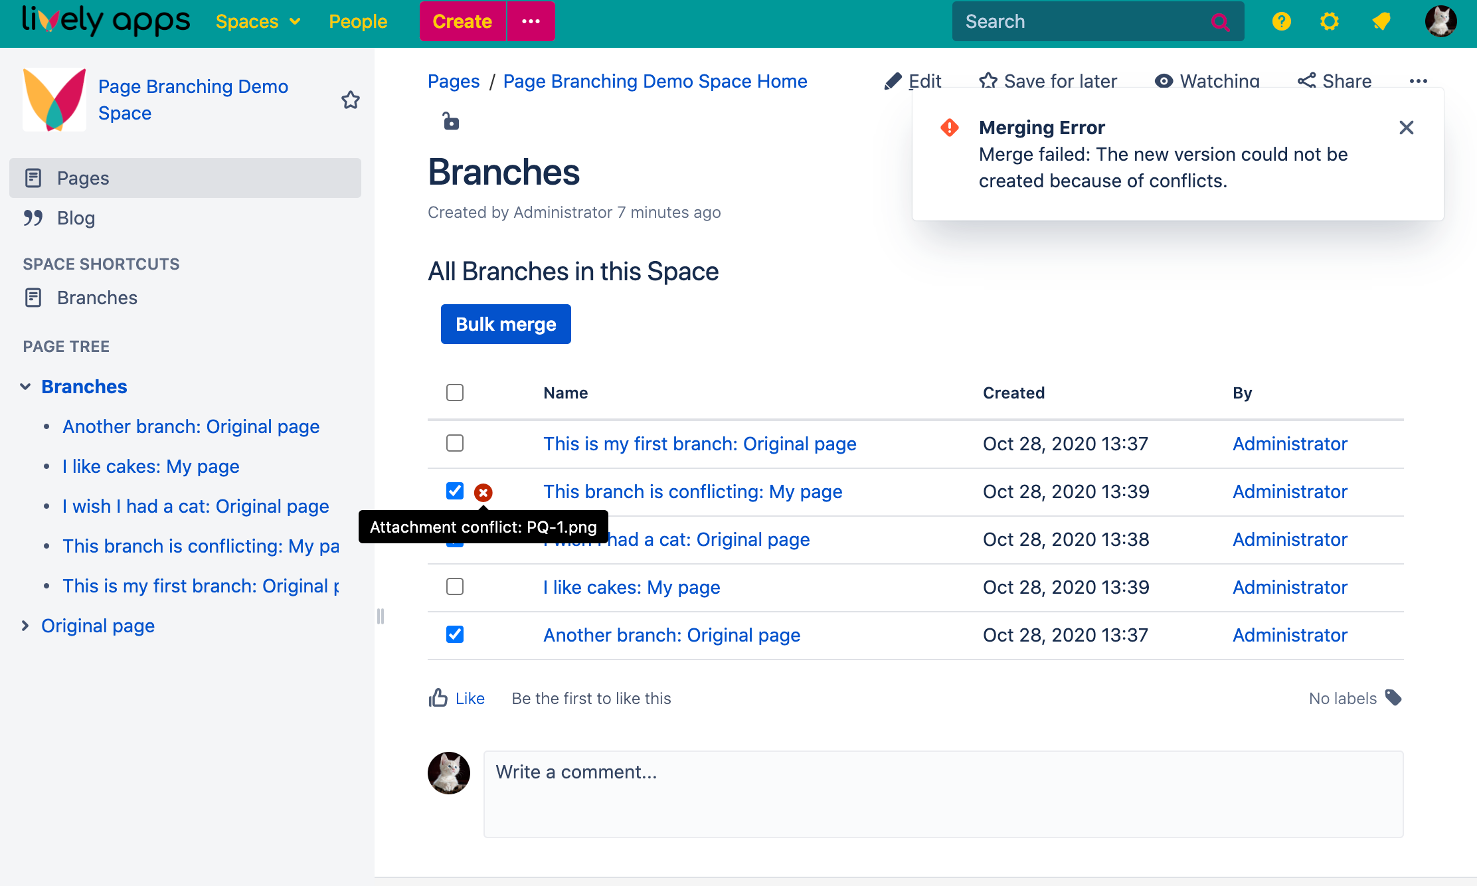Click the red conflict error icon
Viewport: 1477px width, 886px height.
coord(483,492)
